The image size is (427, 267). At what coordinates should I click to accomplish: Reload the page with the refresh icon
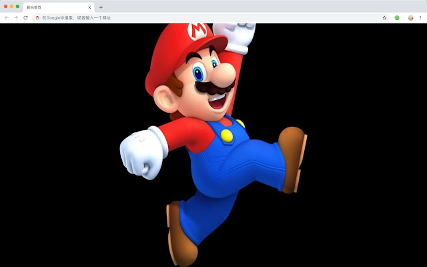[x=25, y=18]
